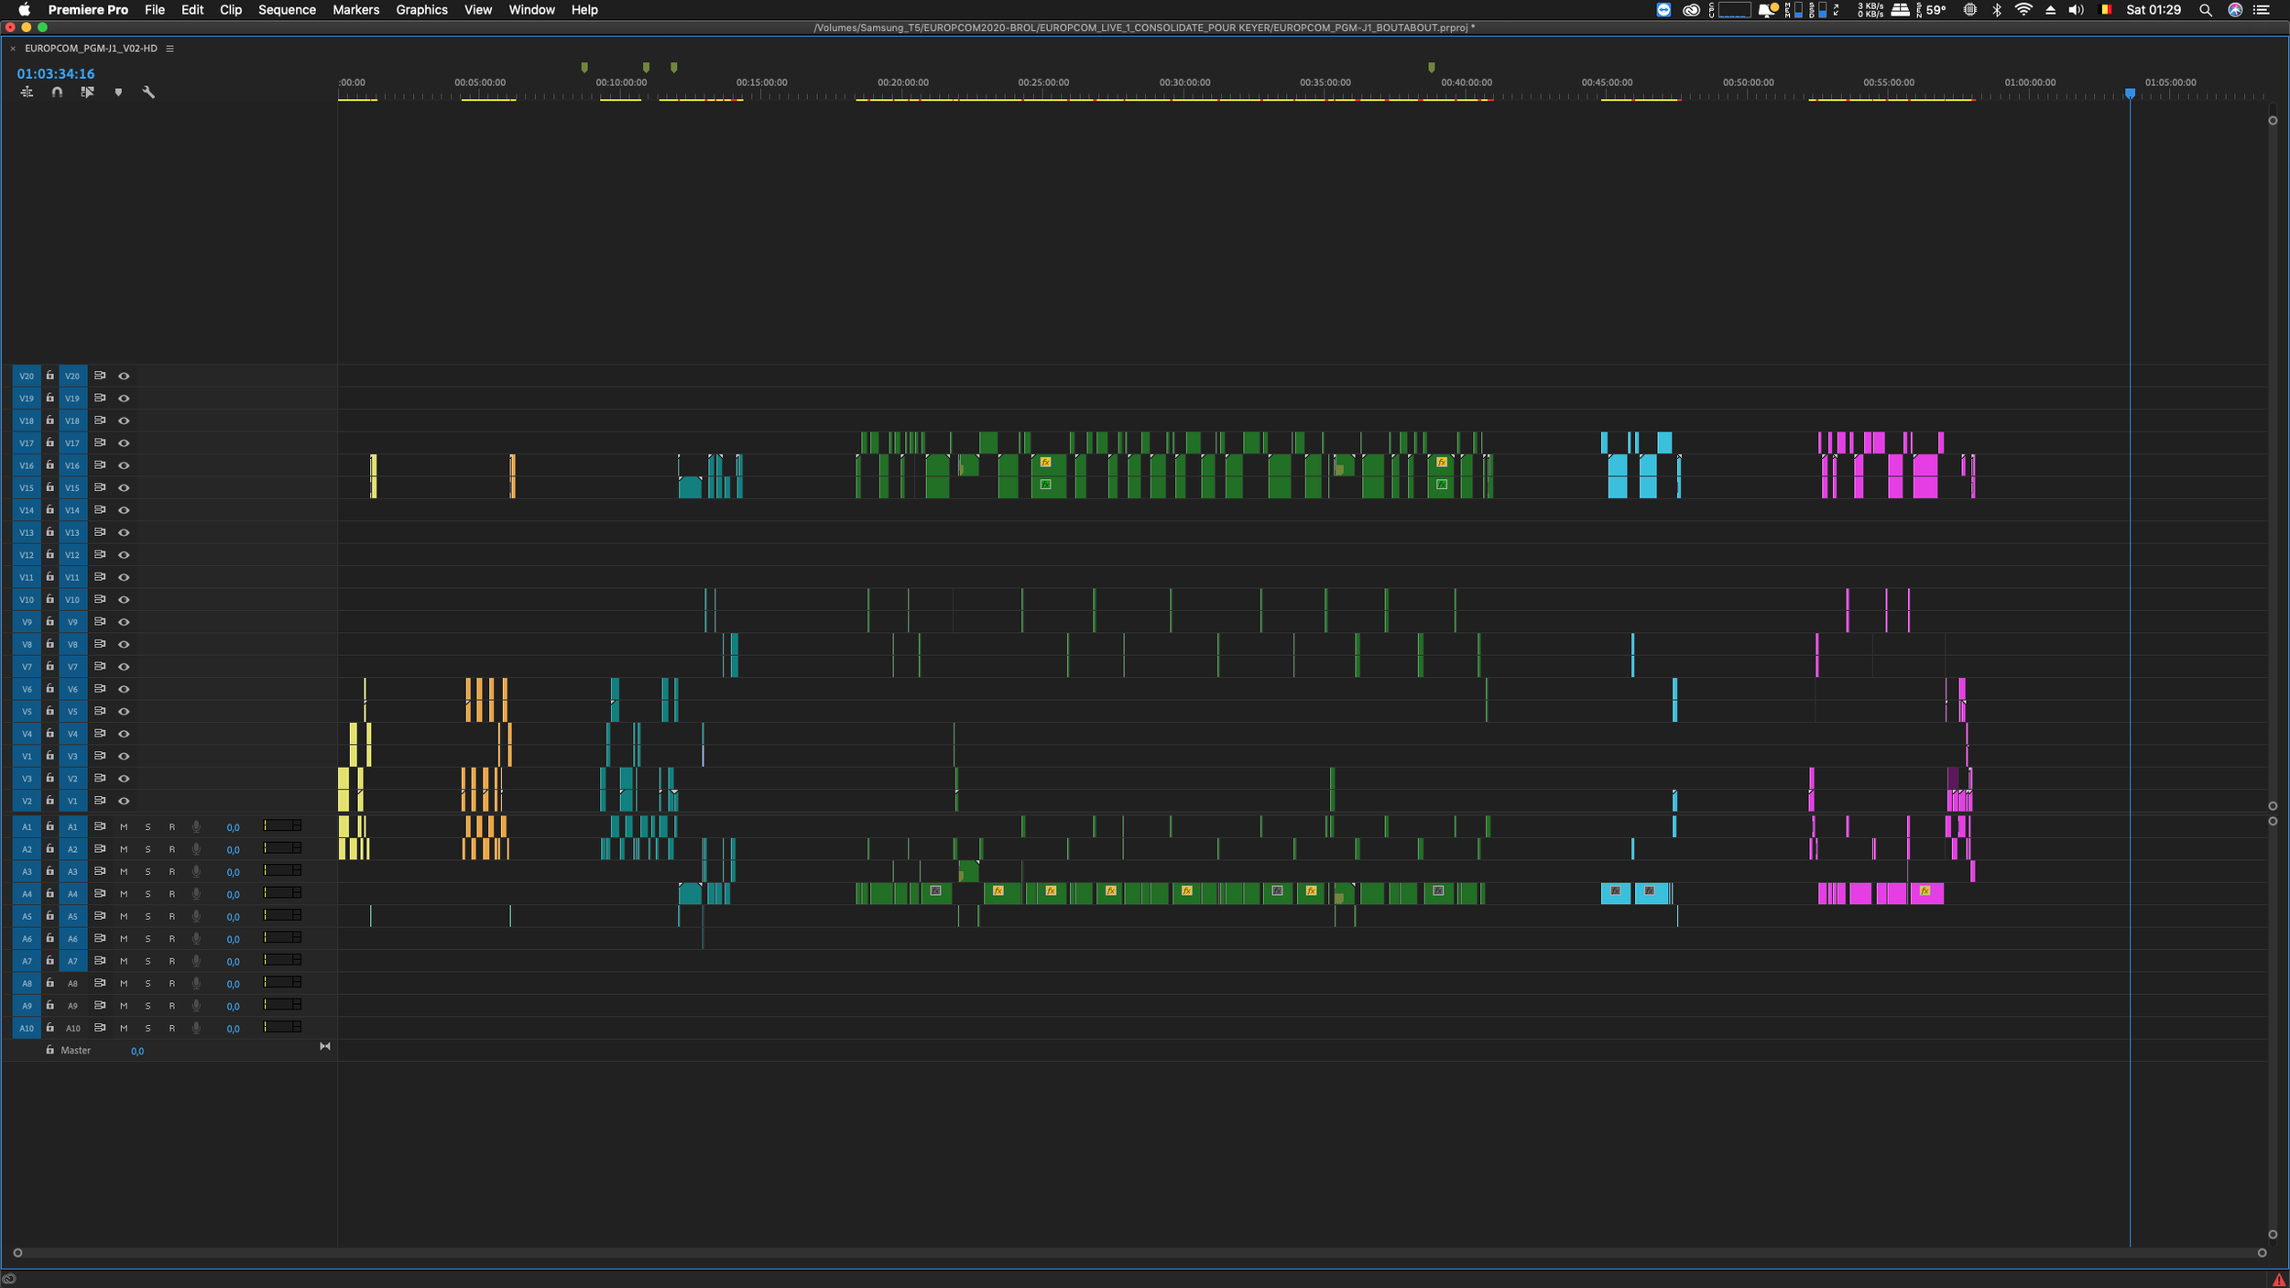The width and height of the screenshot is (2290, 1288).
Task: Click the voice-over record mic on track A1
Action: click(x=196, y=825)
